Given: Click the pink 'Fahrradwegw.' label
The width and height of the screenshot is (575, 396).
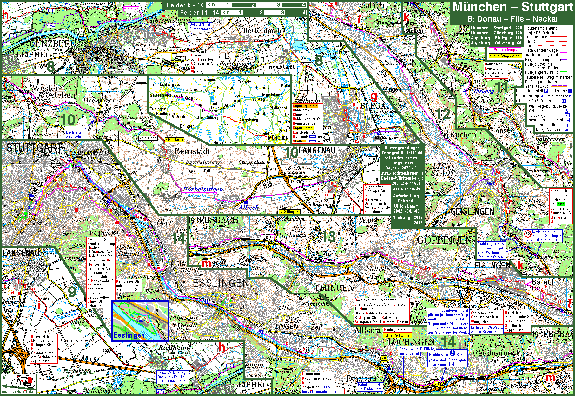Looking at the screenshot, I should (x=505, y=50).
